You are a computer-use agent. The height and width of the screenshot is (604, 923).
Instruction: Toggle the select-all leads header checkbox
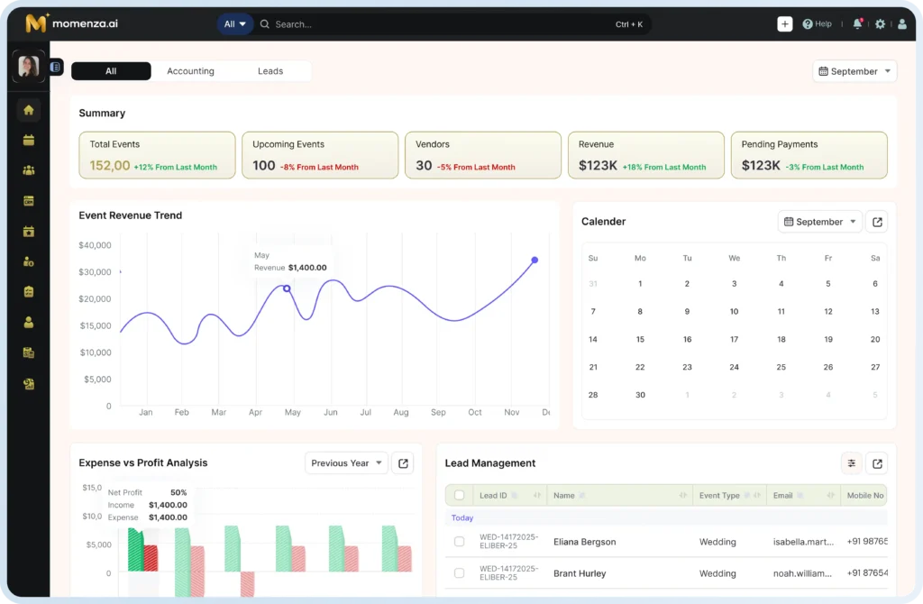pos(459,495)
